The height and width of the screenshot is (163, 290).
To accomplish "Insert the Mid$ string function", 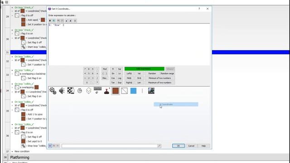I will point(129,78).
